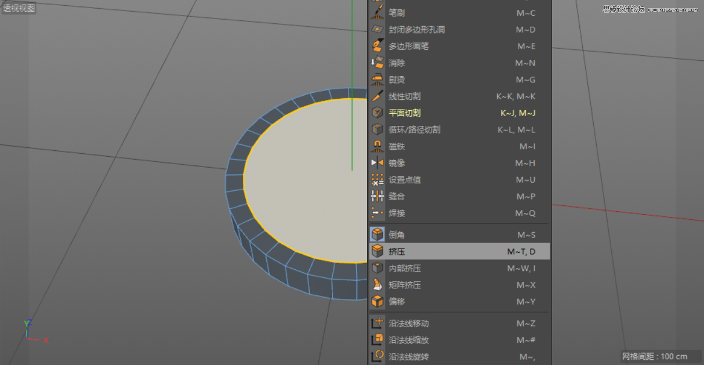Image resolution: width=704 pixels, height=365 pixels.
Task: Click the 焊接 Weld tool icon
Action: point(378,213)
